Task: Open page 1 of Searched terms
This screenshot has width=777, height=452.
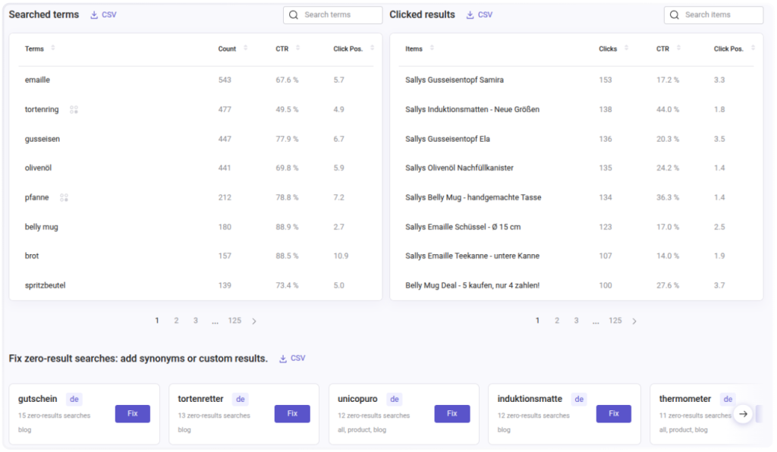Action: click(156, 321)
